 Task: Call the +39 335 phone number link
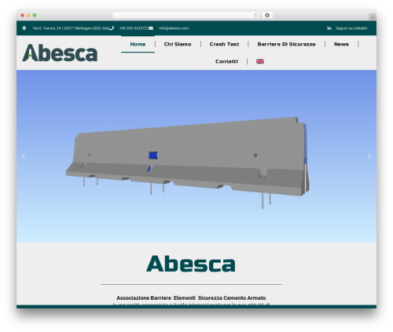point(134,28)
